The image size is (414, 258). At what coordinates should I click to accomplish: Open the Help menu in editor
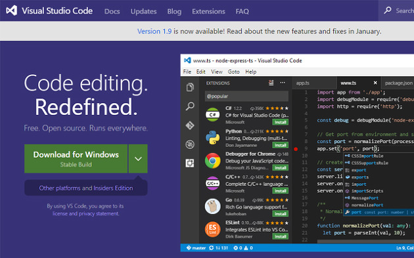251,72
